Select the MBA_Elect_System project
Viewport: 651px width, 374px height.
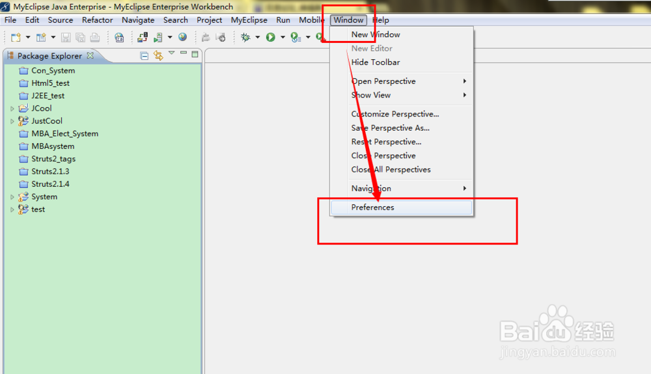(64, 133)
